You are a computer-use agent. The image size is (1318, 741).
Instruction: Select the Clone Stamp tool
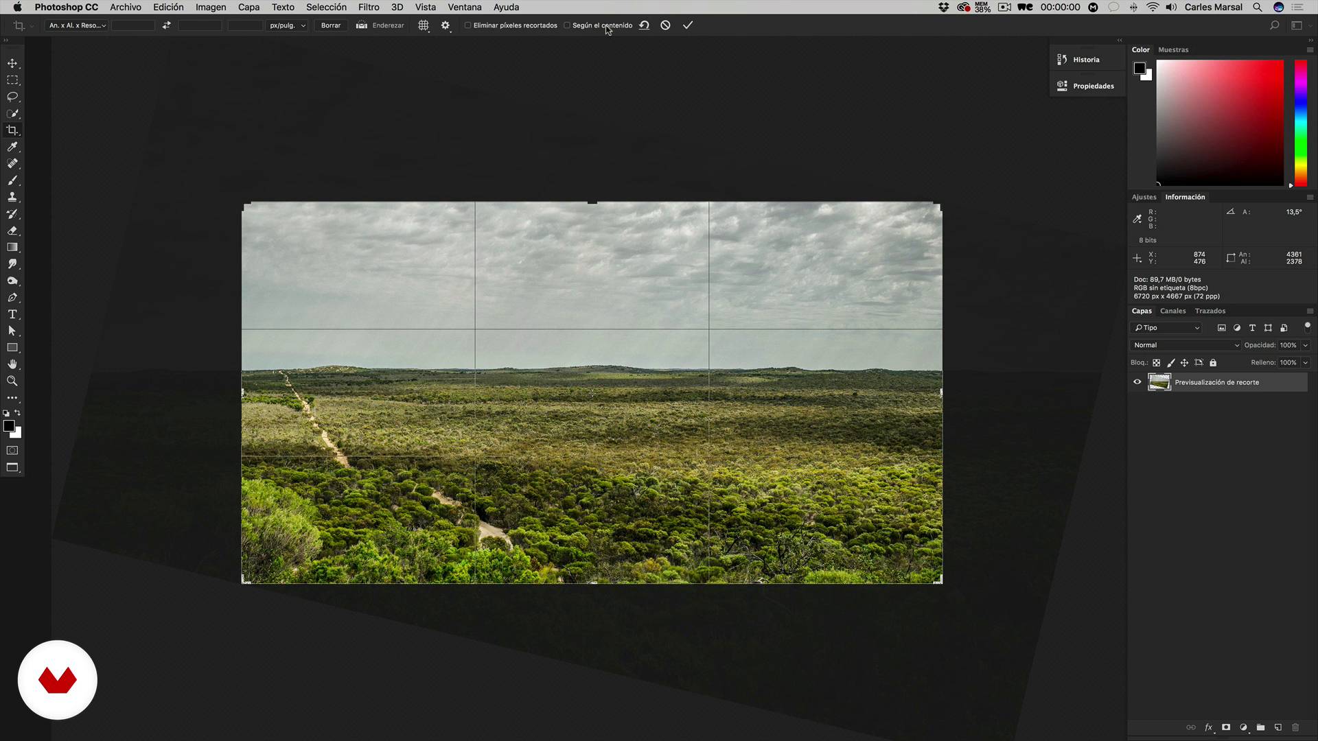click(x=12, y=197)
